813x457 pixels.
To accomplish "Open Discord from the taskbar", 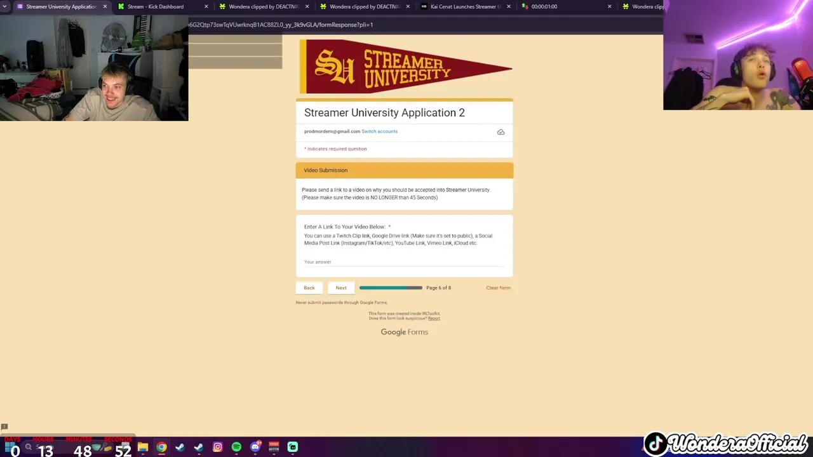I will pyautogui.click(x=255, y=447).
